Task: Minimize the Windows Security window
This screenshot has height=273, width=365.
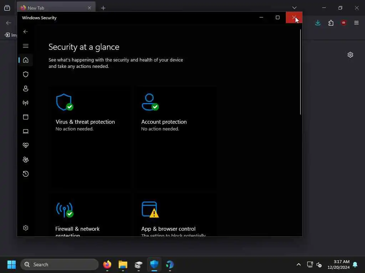Action: 261,17
